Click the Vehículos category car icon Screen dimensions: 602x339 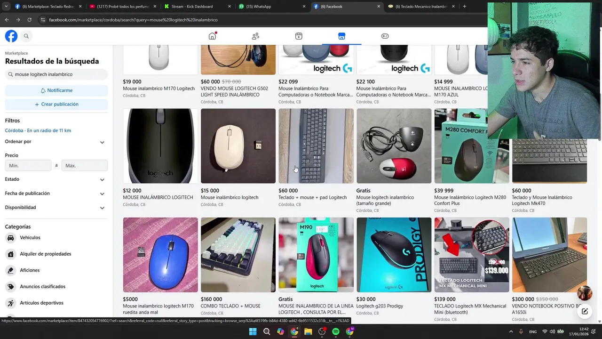(x=10, y=238)
